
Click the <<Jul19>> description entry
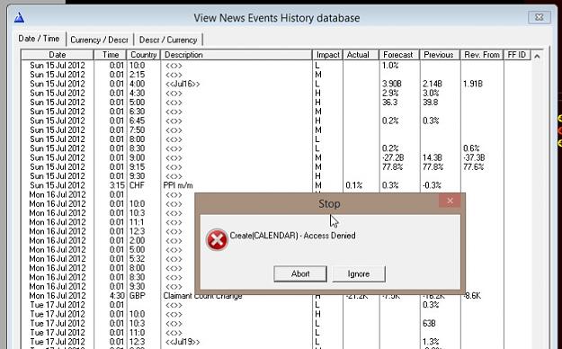pos(183,342)
